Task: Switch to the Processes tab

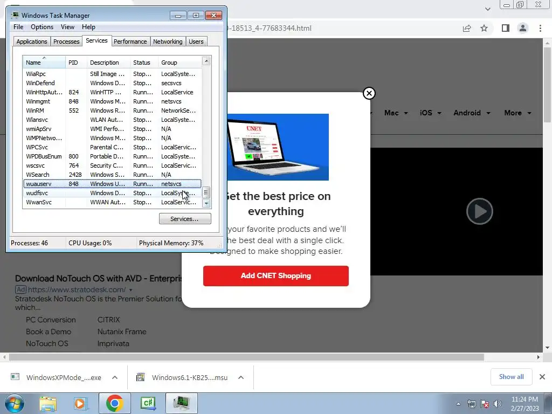Action: pyautogui.click(x=66, y=42)
